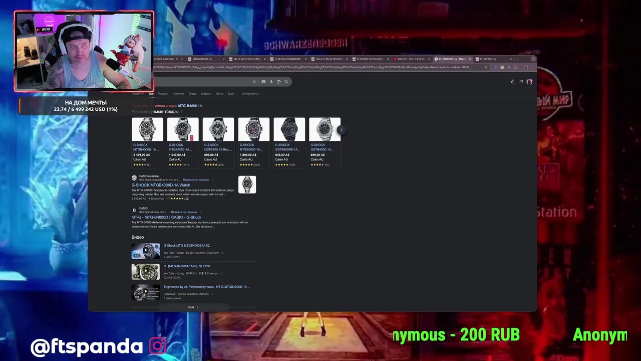Open the Google apps grid icon

(x=521, y=82)
